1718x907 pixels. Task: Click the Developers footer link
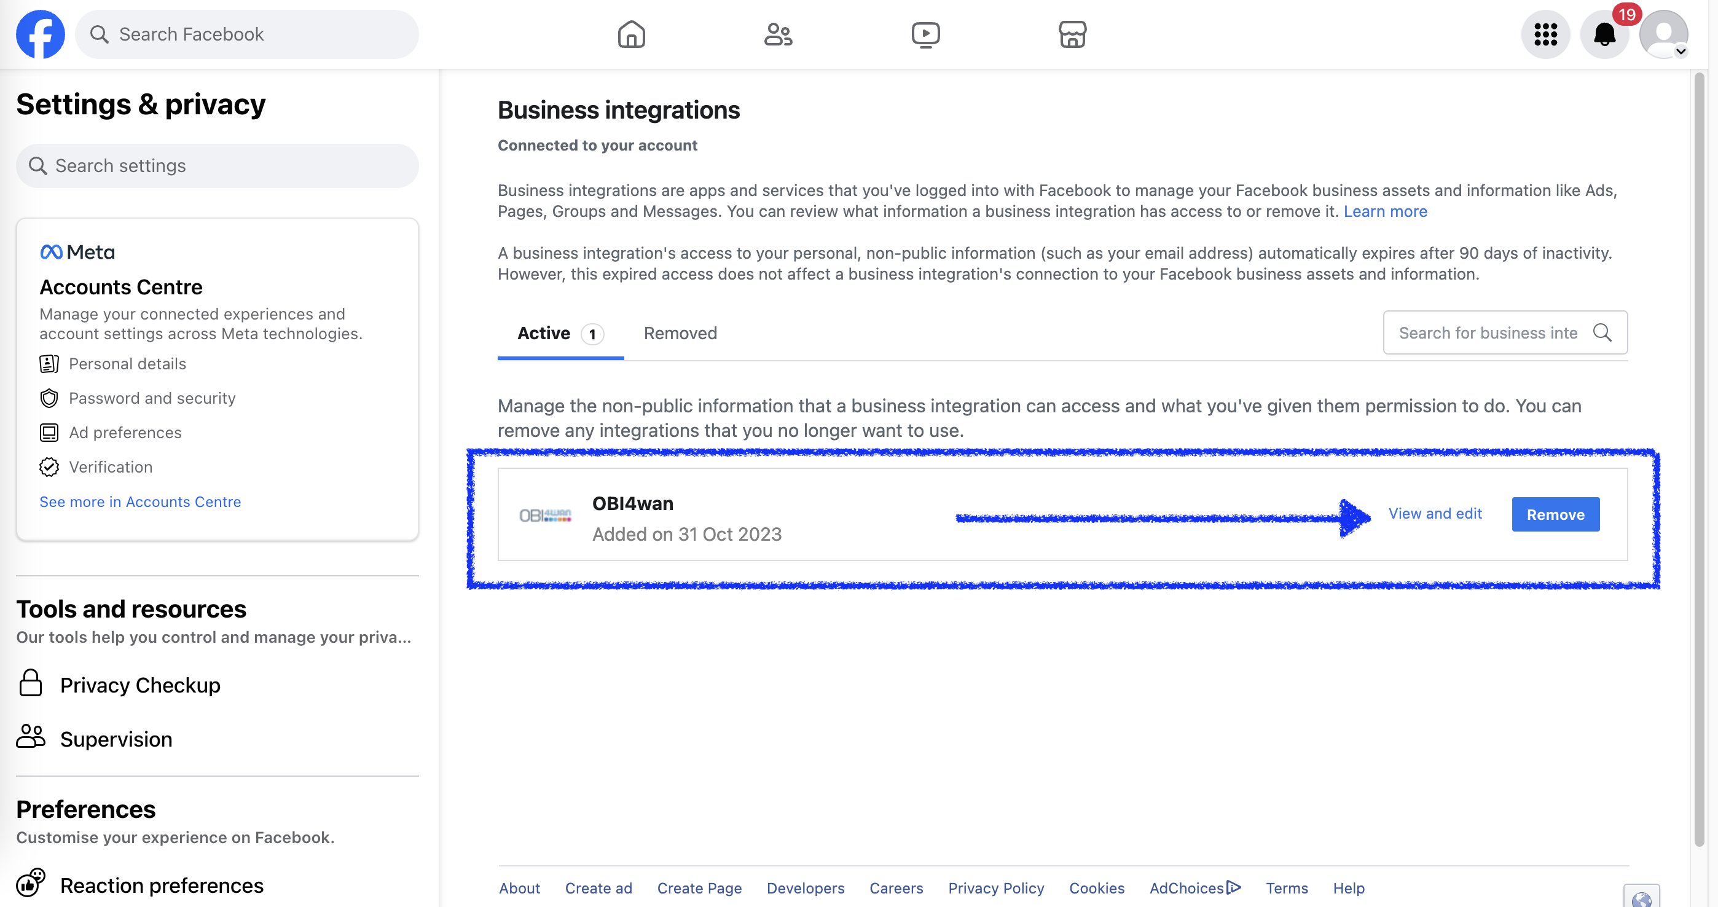click(805, 888)
